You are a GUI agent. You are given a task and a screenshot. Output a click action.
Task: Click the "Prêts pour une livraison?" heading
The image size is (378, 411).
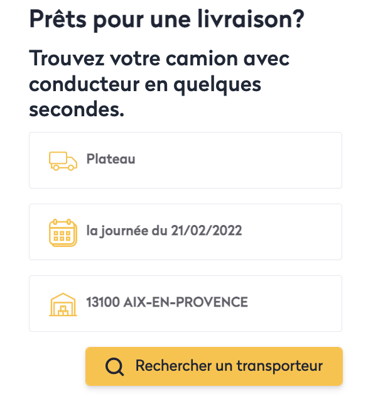[166, 19]
